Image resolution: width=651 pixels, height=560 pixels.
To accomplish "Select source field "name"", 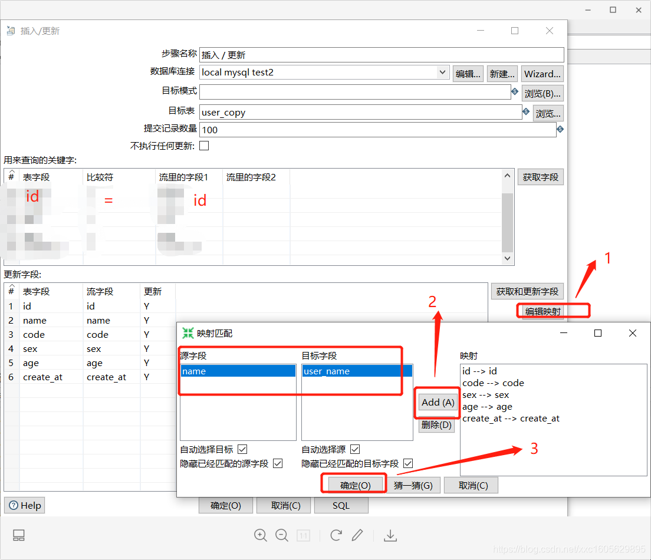I will coord(238,371).
